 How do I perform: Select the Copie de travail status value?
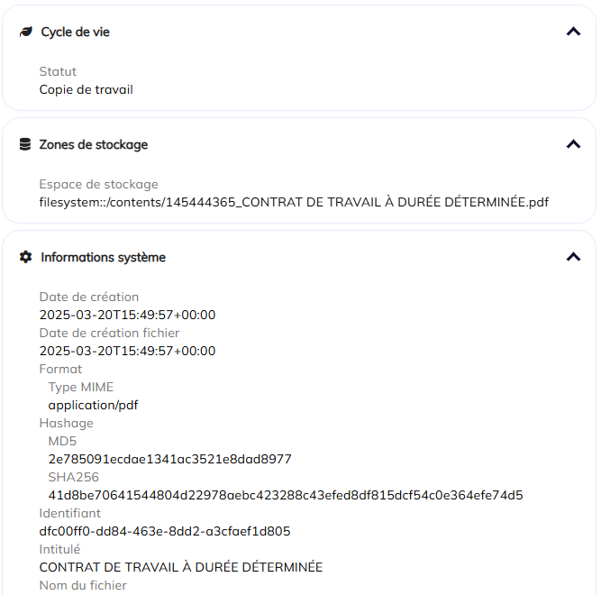[x=87, y=89]
